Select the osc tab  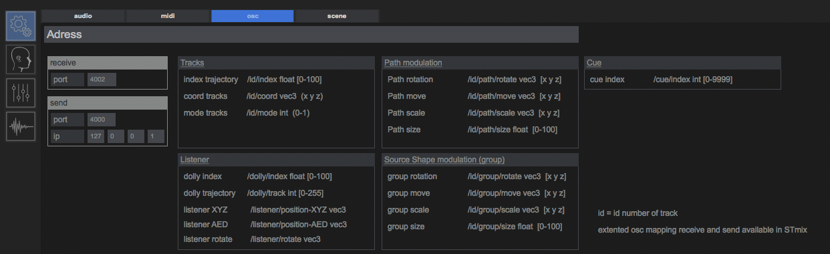point(253,15)
